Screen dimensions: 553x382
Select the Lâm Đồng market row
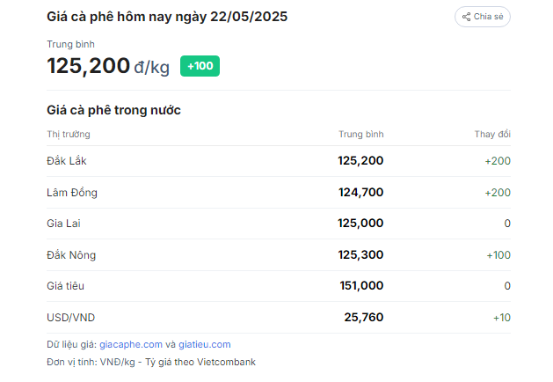pyautogui.click(x=279, y=193)
